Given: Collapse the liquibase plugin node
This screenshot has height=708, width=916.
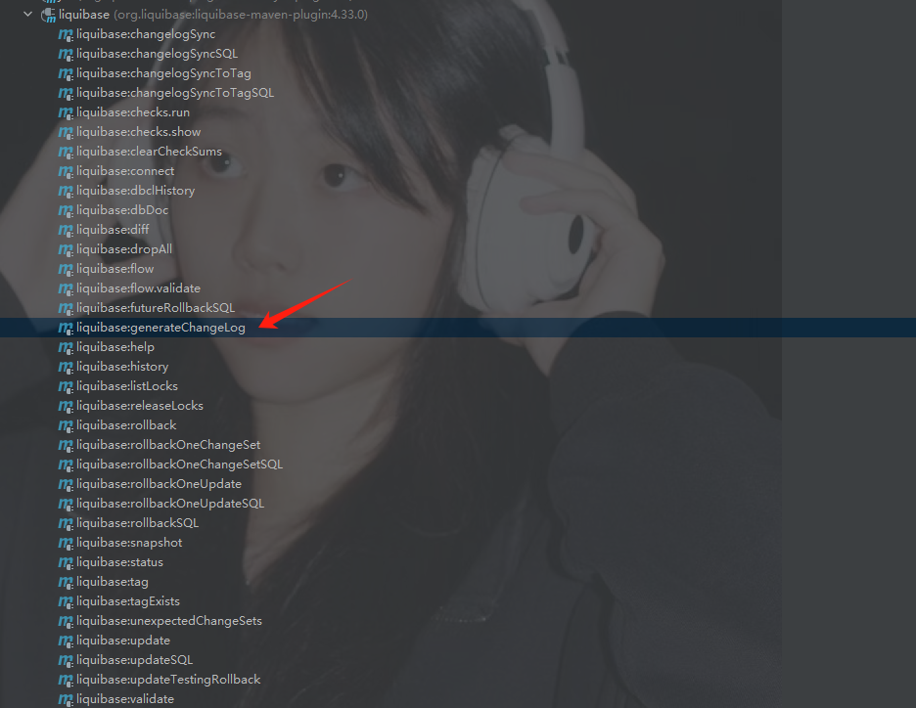Looking at the screenshot, I should 27,14.
